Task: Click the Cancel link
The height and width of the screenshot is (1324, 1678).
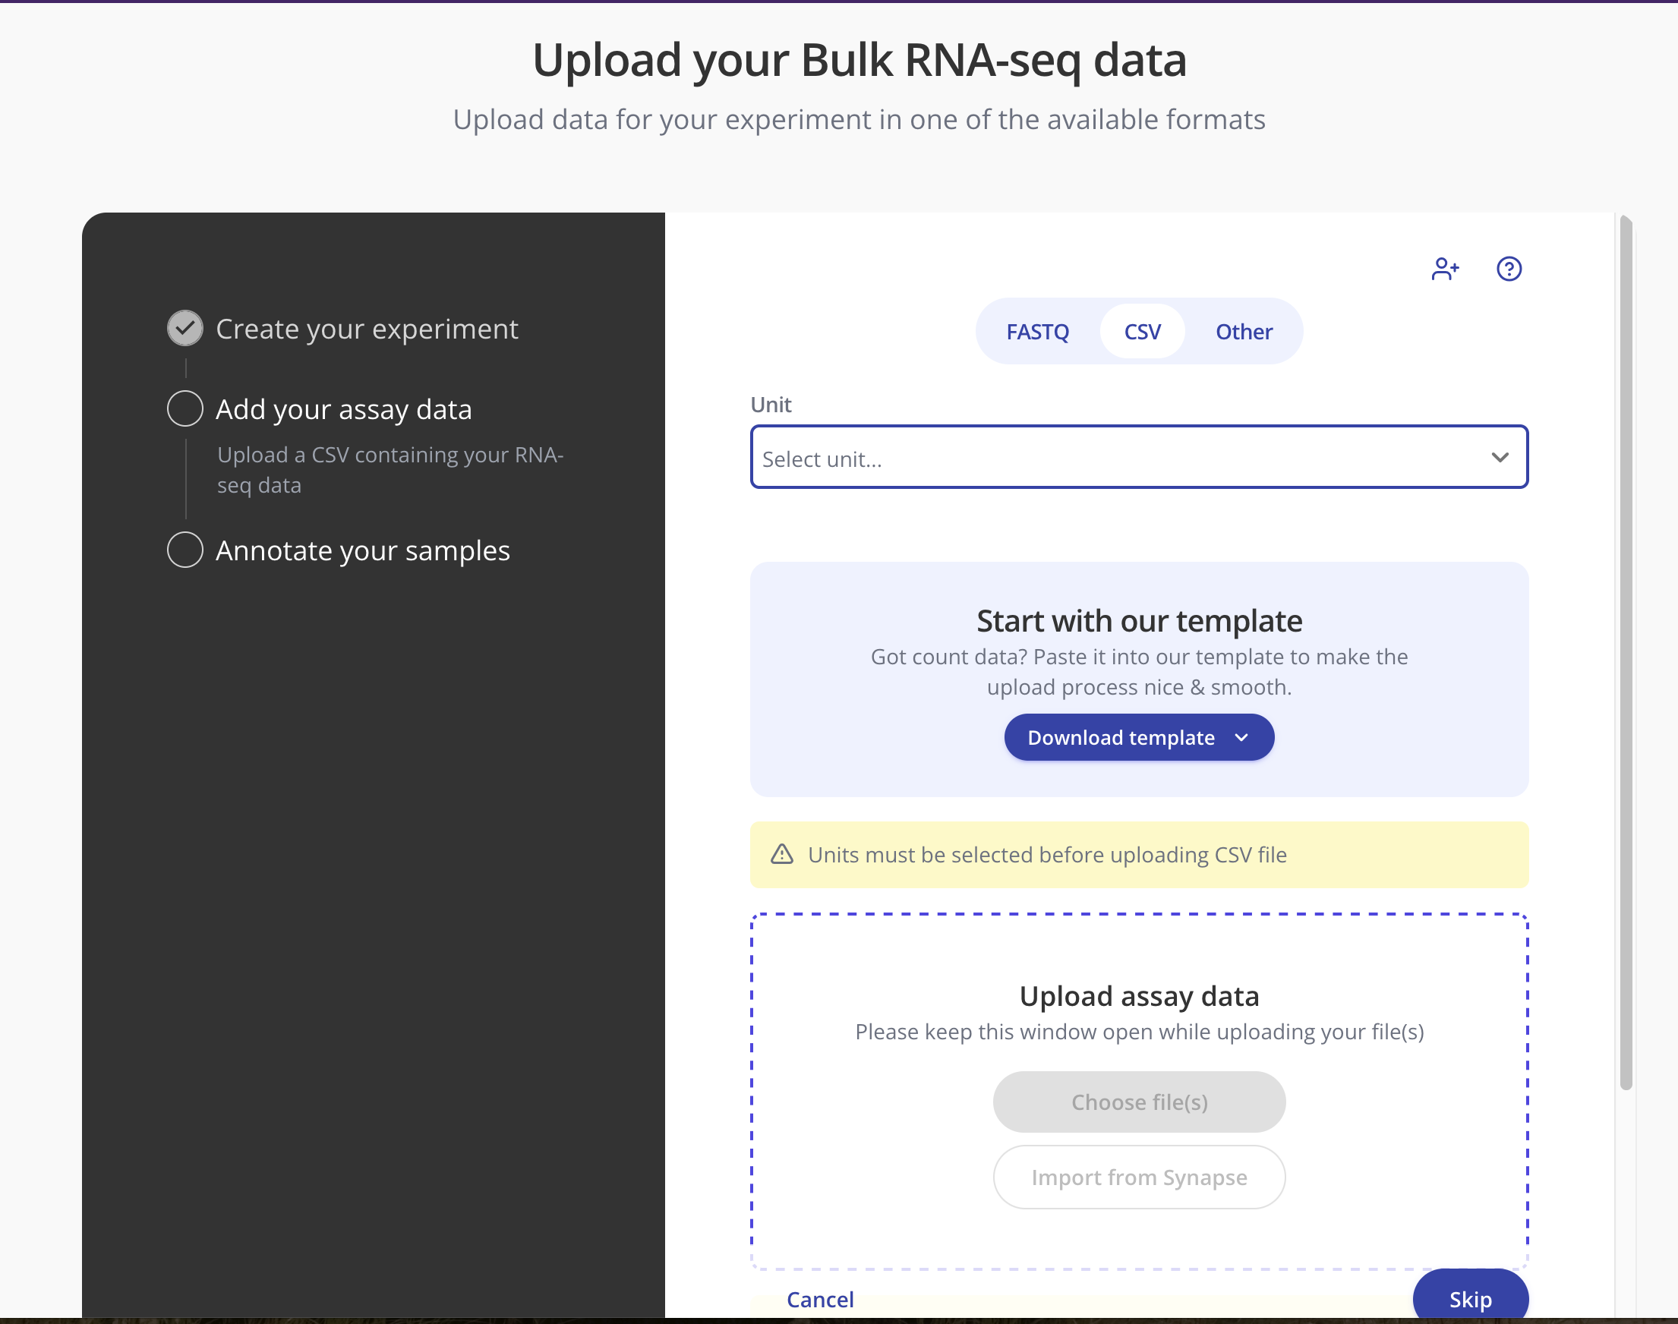Action: coord(820,1299)
